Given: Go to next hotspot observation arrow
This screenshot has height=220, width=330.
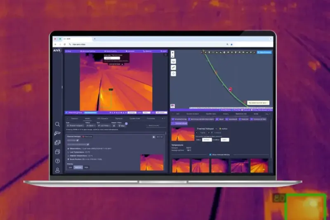Looking at the screenshot, I should (x=209, y=133).
